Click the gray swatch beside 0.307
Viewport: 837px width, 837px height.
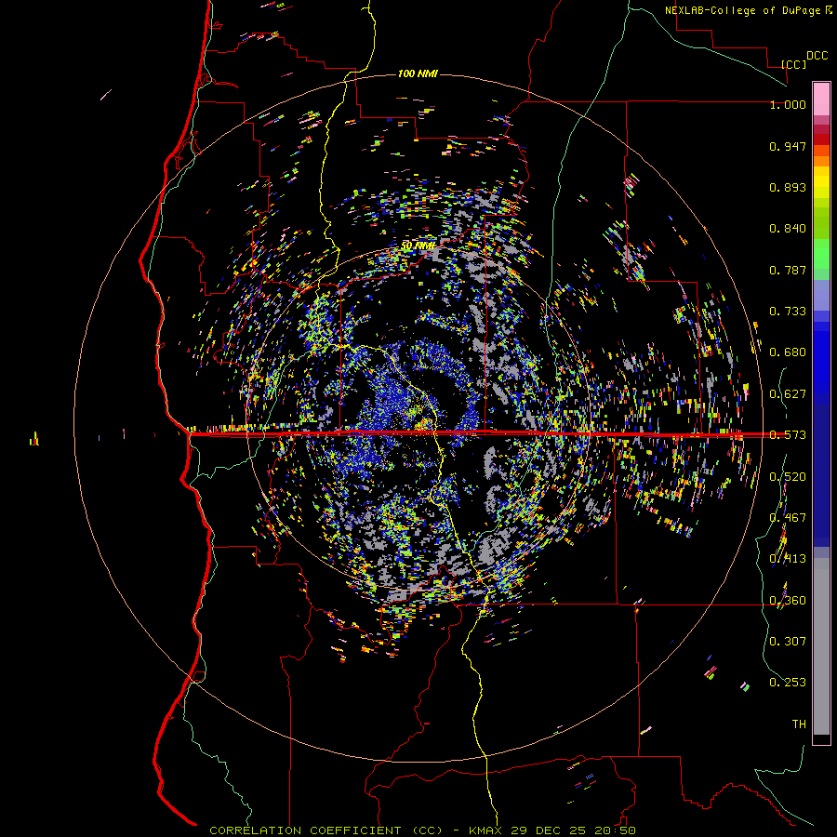tap(821, 641)
